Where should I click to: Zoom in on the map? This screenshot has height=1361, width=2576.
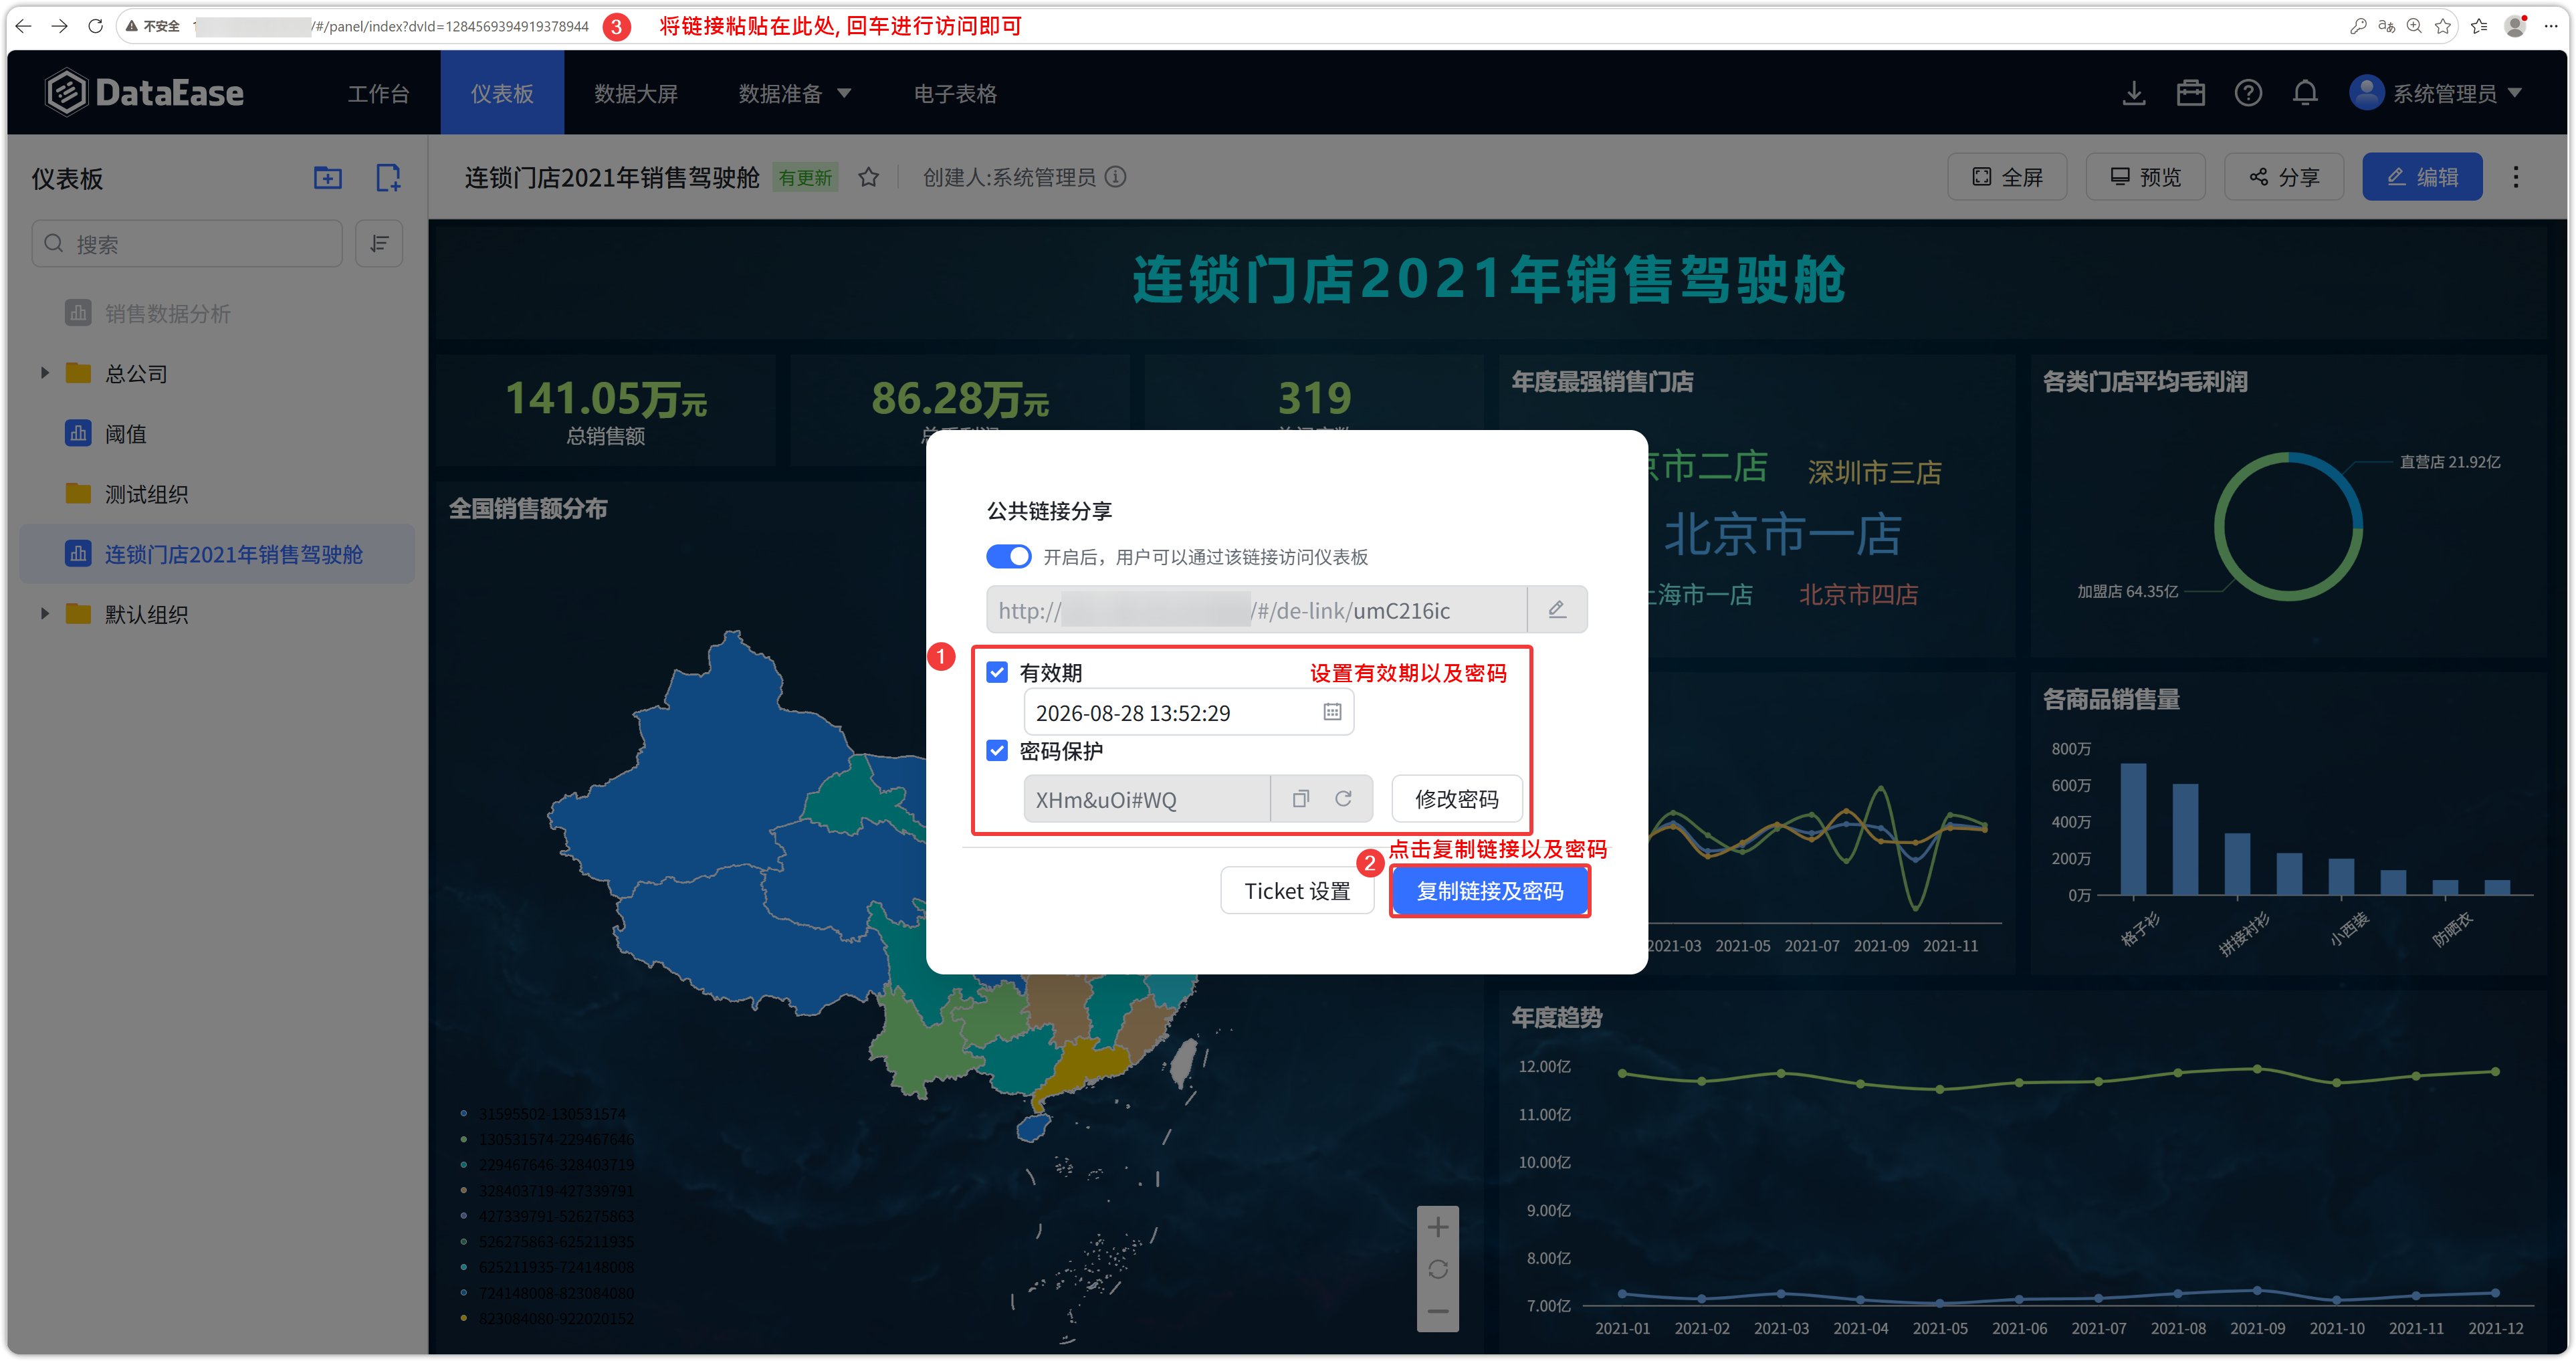[x=1438, y=1226]
